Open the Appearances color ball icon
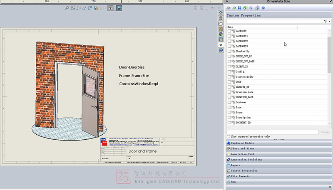 point(221,35)
